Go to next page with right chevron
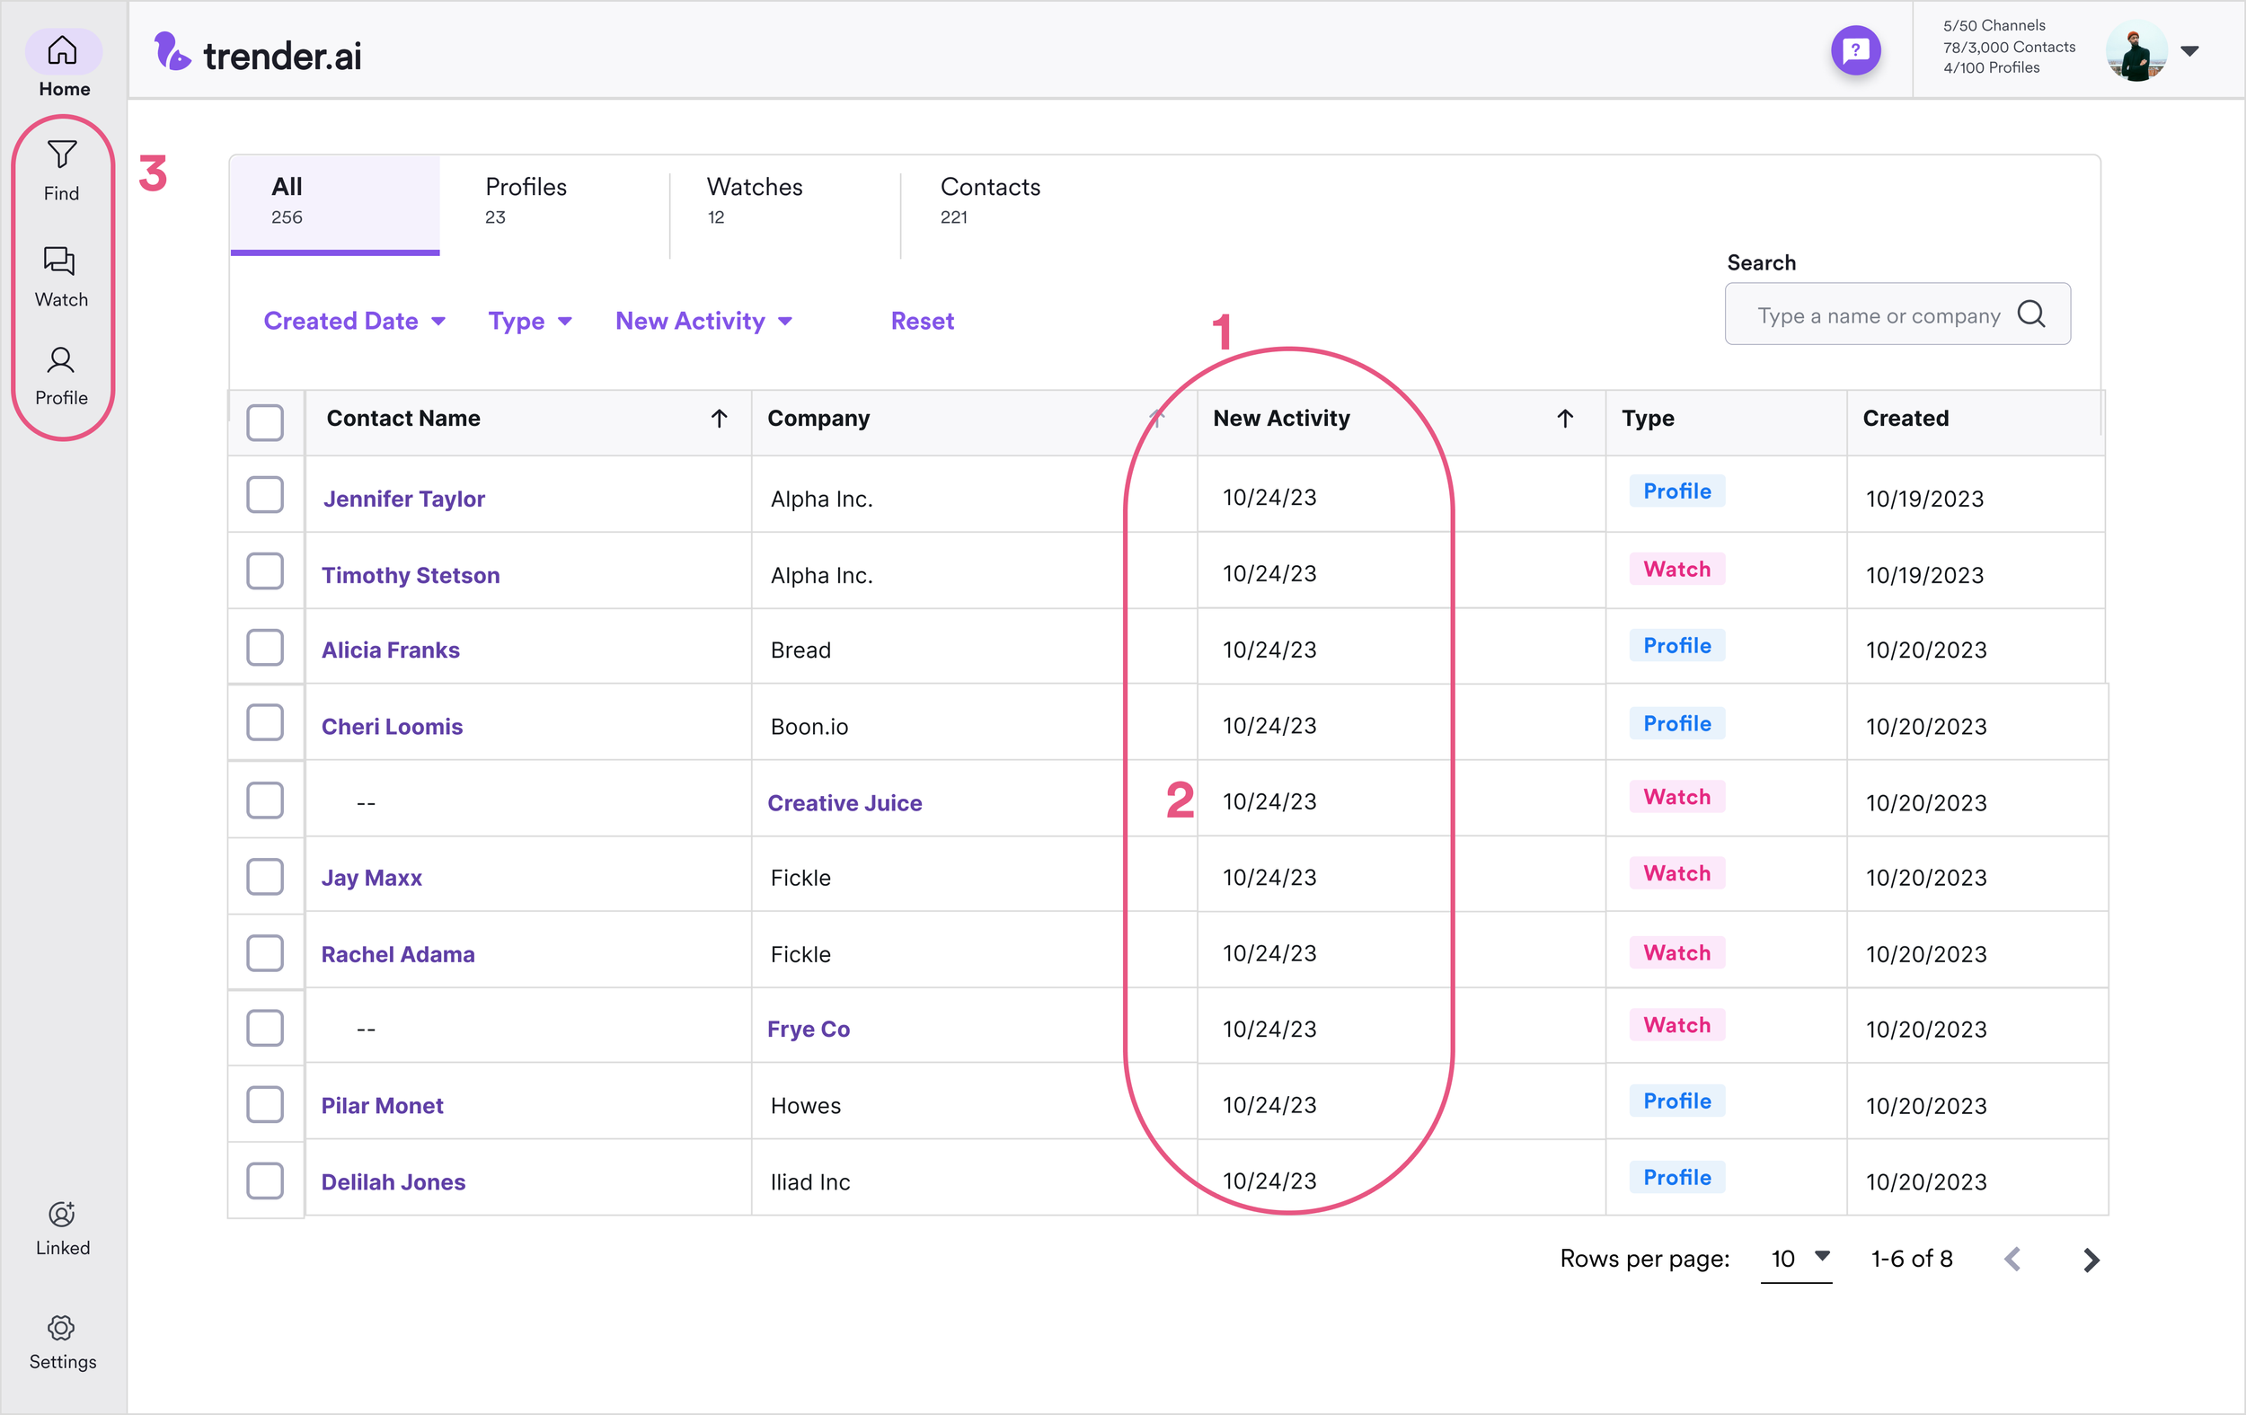The width and height of the screenshot is (2246, 1415). (x=2091, y=1260)
